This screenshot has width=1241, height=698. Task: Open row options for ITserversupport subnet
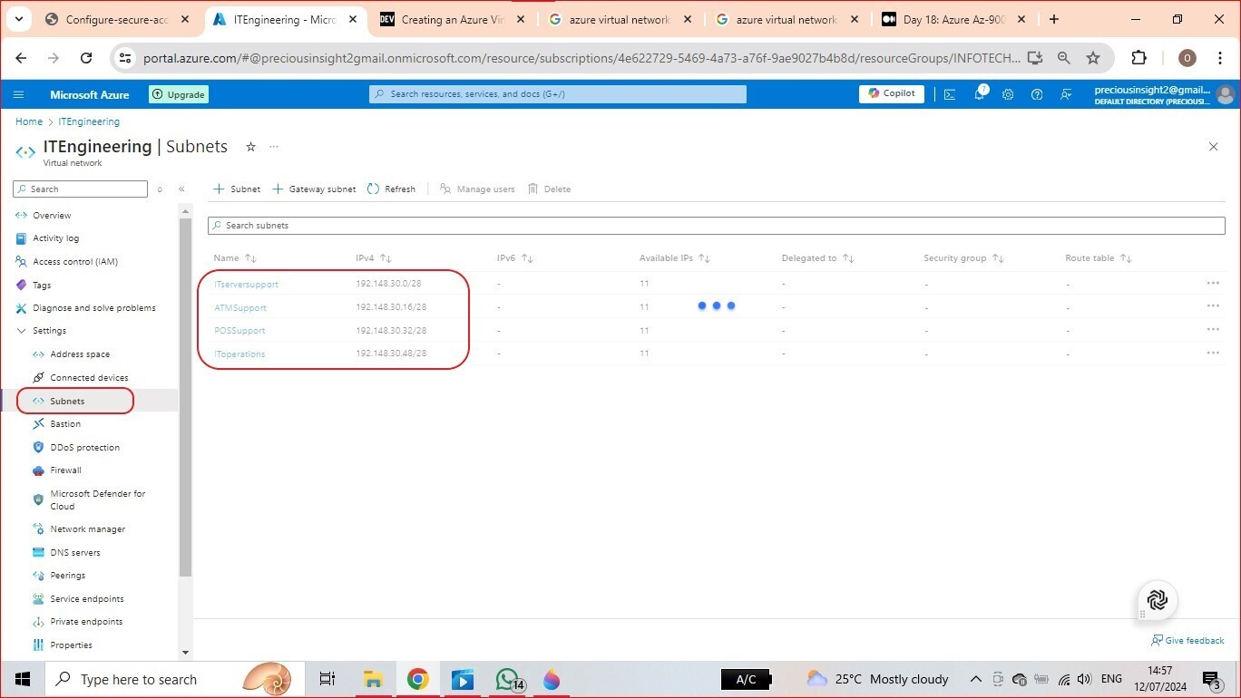click(1213, 283)
